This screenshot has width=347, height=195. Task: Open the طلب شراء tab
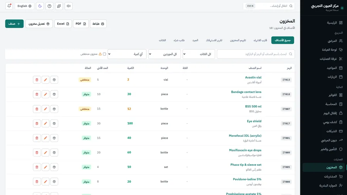coord(179,40)
